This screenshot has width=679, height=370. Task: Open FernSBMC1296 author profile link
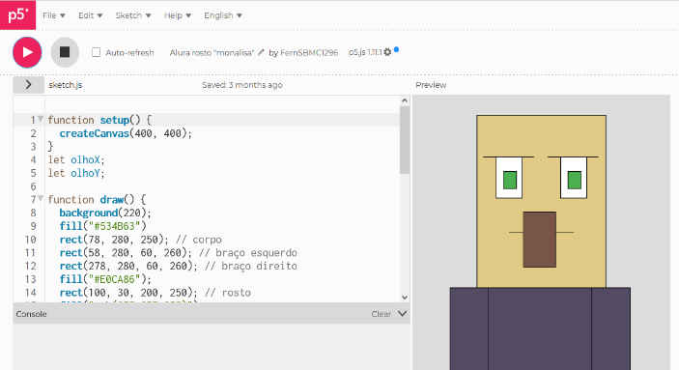(309, 52)
